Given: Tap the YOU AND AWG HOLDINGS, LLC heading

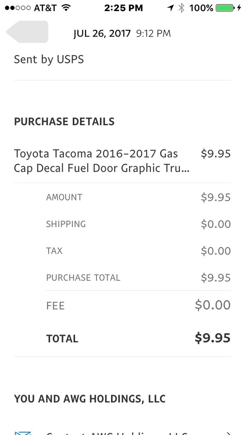Looking at the screenshot, I should [90, 399].
